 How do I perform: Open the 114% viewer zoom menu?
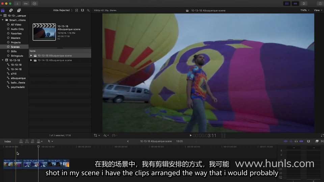tap(305, 10)
